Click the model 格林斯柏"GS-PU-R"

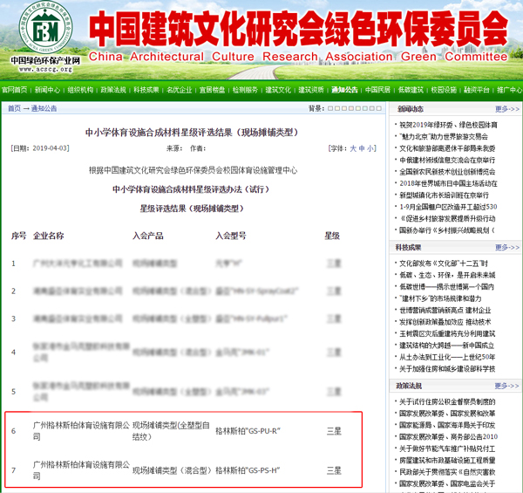tap(248, 431)
